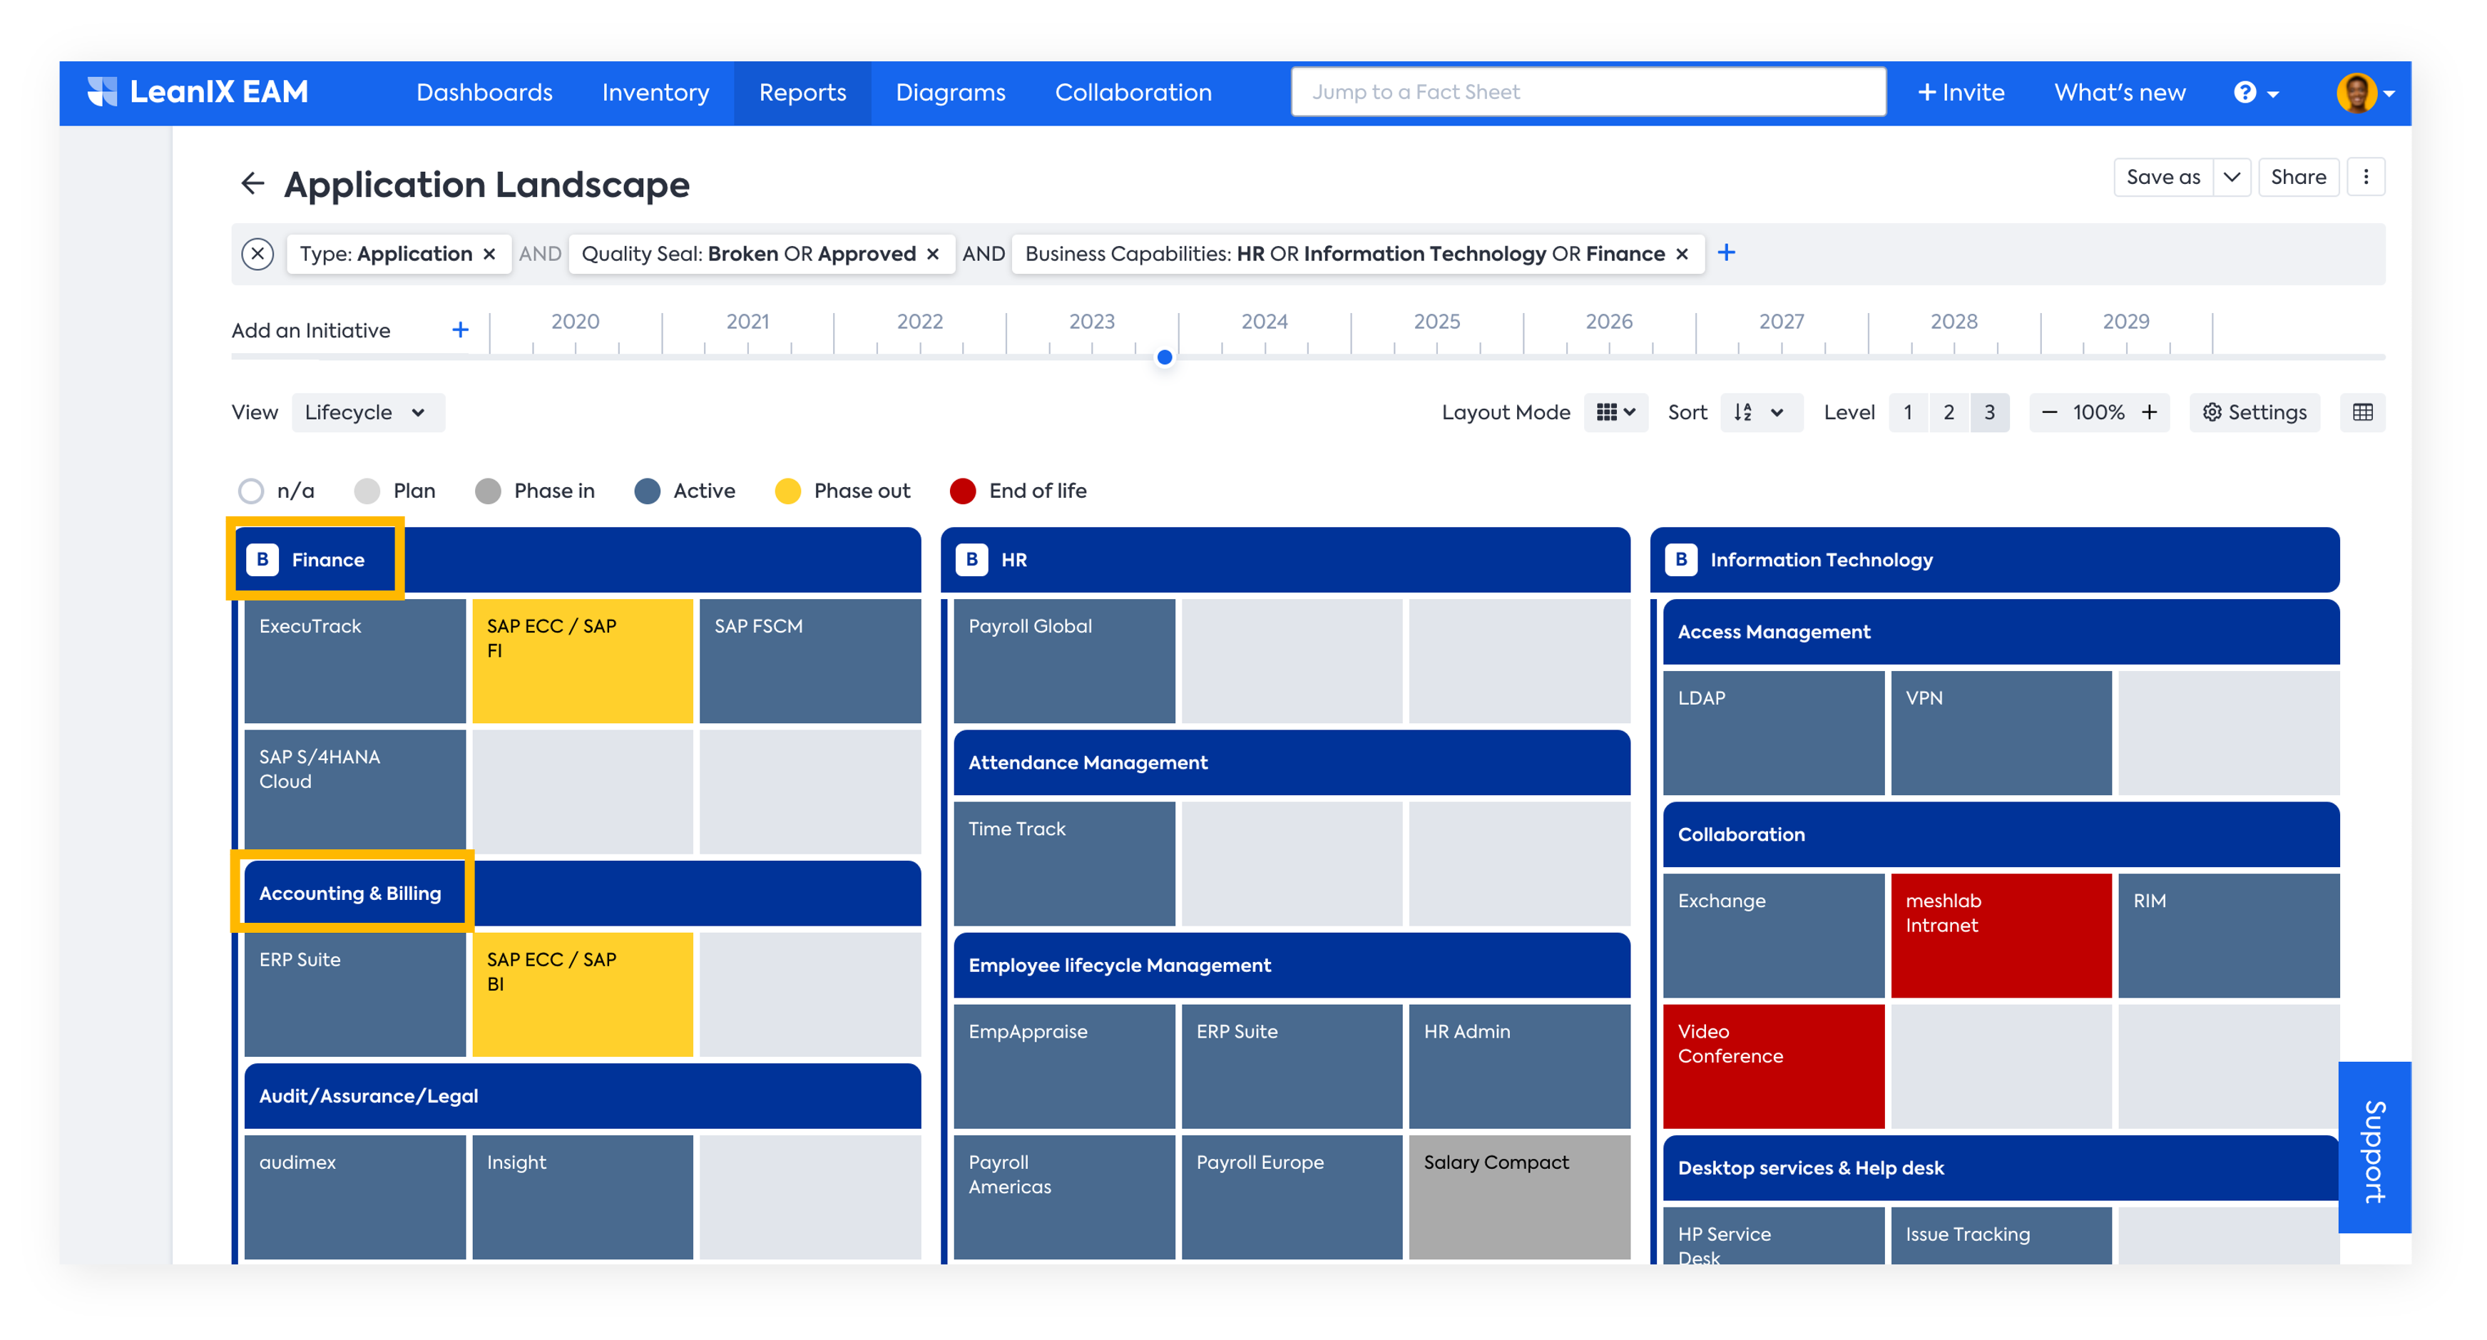Screen dimensions: 2487x1340
Task: Toggle the Plan lifecycle legend
Action: (395, 491)
